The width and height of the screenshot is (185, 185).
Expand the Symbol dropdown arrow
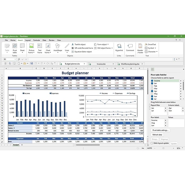coord(155,48)
